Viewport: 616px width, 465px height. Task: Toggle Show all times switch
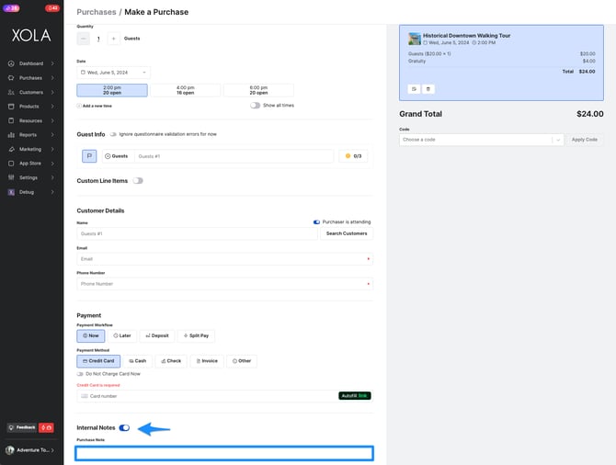point(255,106)
